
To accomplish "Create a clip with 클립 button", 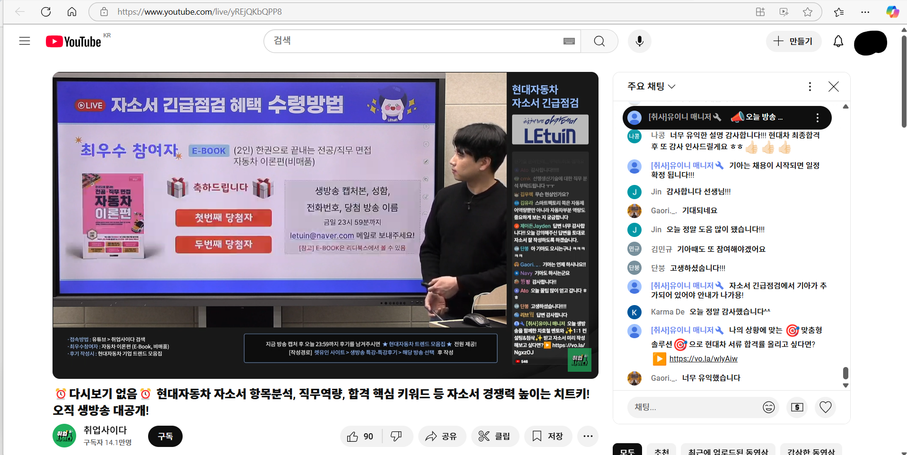I will click(x=495, y=437).
